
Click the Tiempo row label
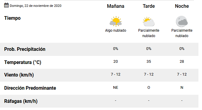(x=12, y=18)
